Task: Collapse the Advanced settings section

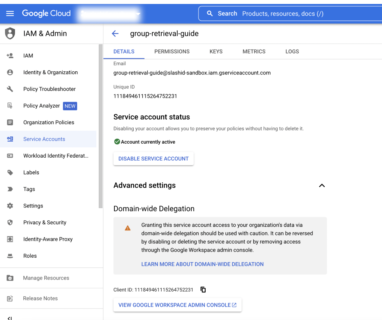Action: click(x=321, y=186)
